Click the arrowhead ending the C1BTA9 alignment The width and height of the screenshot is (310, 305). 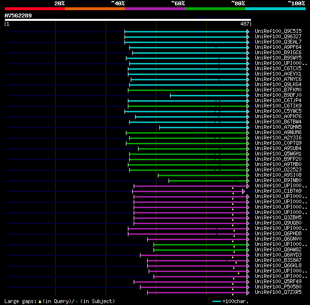[244, 191]
